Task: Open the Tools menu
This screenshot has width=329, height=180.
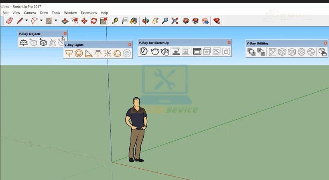Action: 56,13
